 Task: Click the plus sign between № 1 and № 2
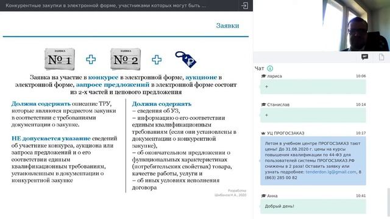(91, 60)
